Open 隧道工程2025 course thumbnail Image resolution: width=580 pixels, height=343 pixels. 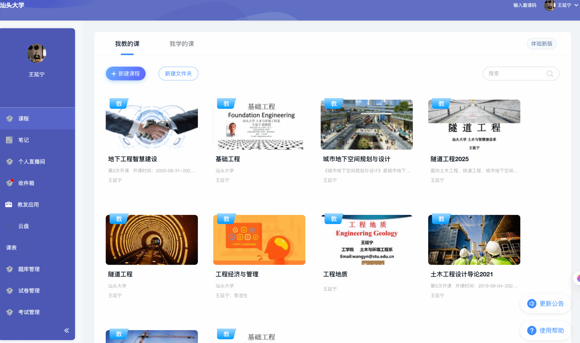pos(474,124)
